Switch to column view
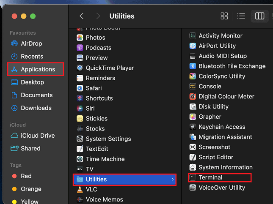273x204 pixels. point(259,16)
